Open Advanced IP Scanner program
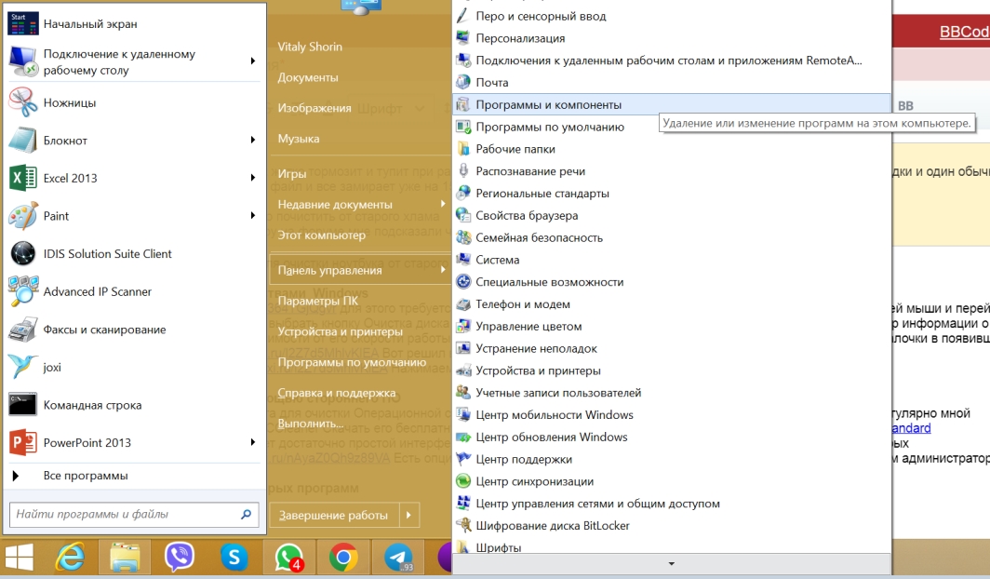 pos(98,291)
